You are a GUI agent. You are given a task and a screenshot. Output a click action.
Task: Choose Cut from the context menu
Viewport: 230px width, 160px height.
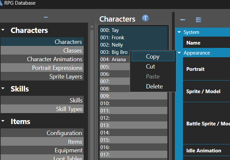(151, 67)
